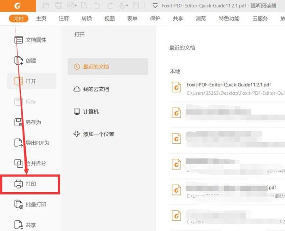This screenshot has width=285, height=231.
Task: Open the 浏览 tab
Action: tap(200, 18)
